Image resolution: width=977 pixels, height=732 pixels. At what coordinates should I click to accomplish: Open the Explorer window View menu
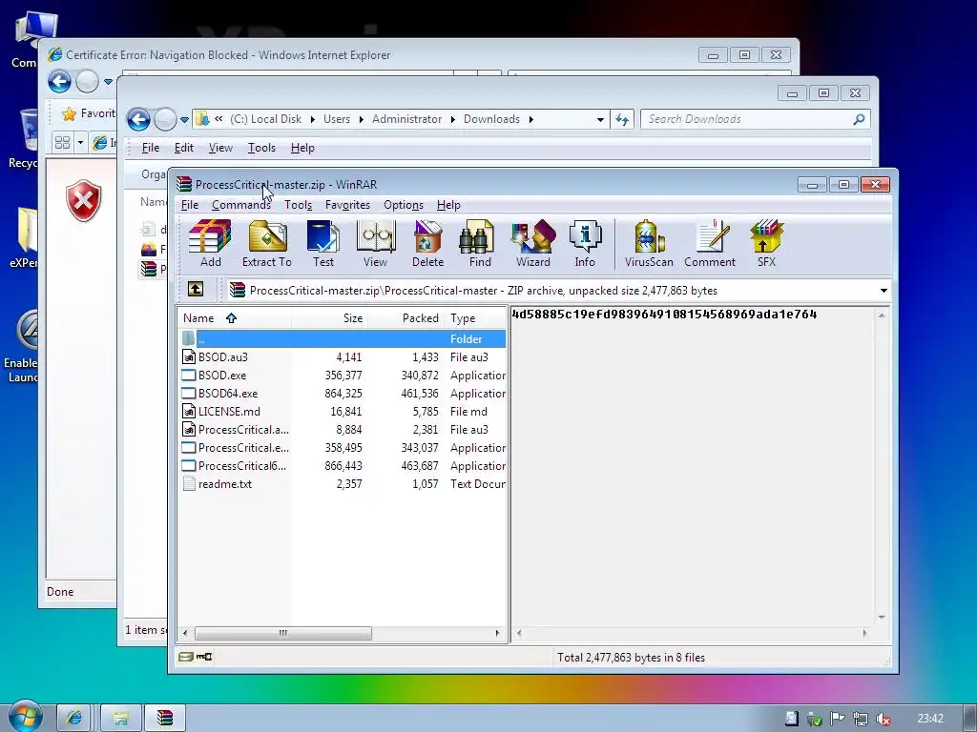[220, 148]
